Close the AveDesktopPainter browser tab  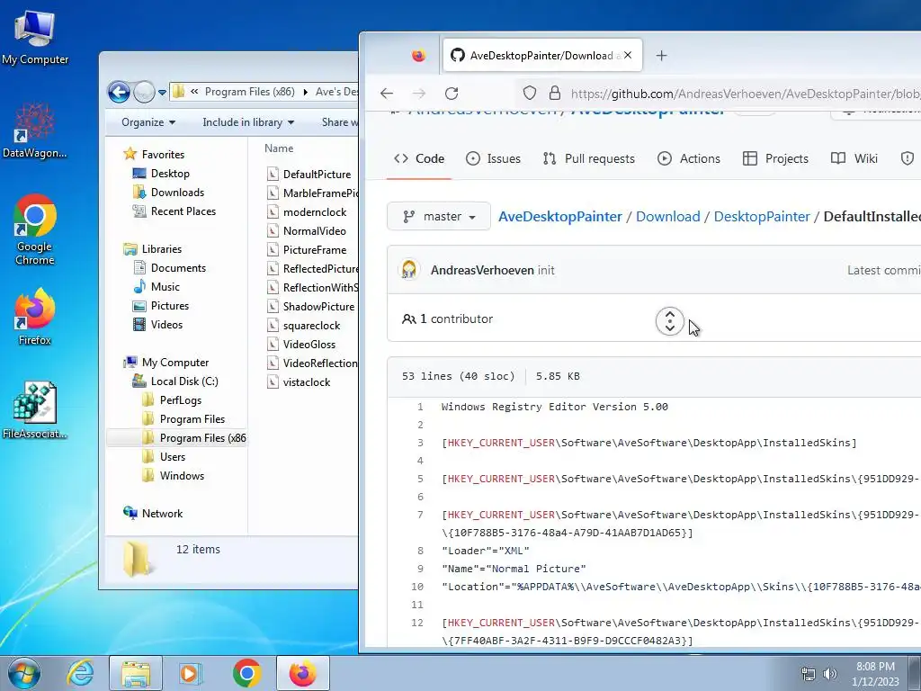point(628,55)
